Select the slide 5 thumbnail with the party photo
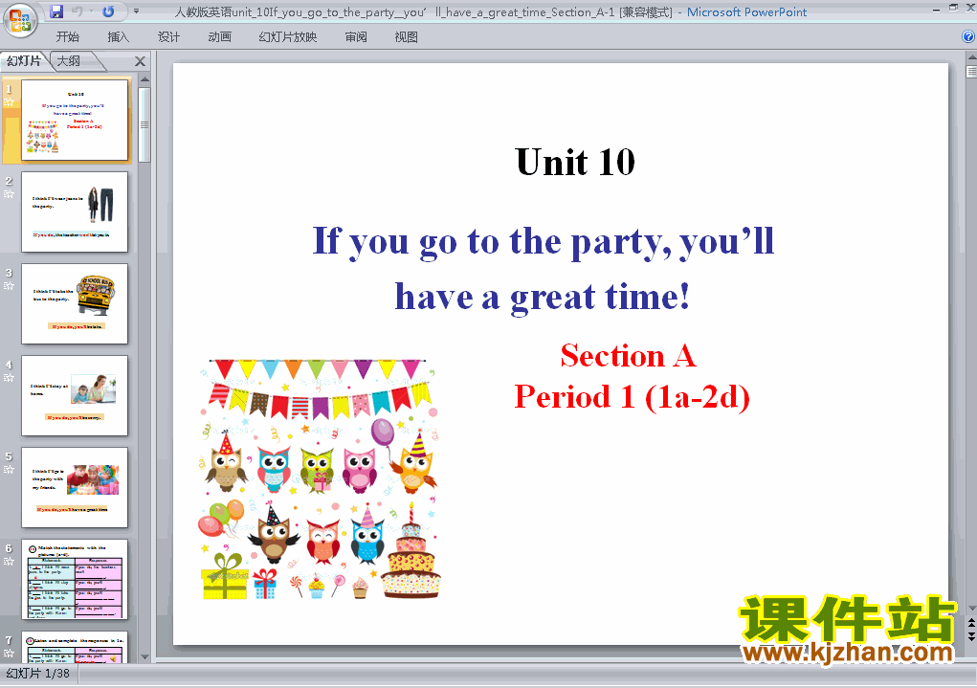 click(75, 487)
